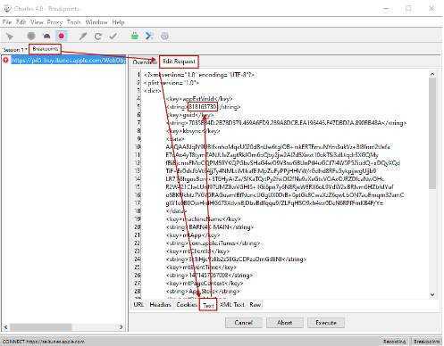Switch to the Breakpoints tab
444x346 pixels.
[45, 49]
